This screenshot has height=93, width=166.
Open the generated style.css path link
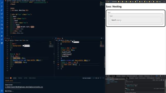(24, 87)
